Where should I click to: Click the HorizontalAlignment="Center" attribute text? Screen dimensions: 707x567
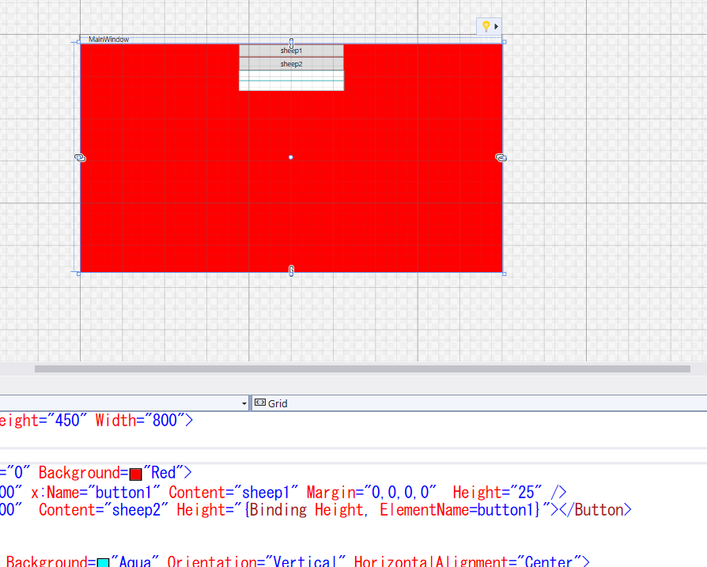click(467, 561)
